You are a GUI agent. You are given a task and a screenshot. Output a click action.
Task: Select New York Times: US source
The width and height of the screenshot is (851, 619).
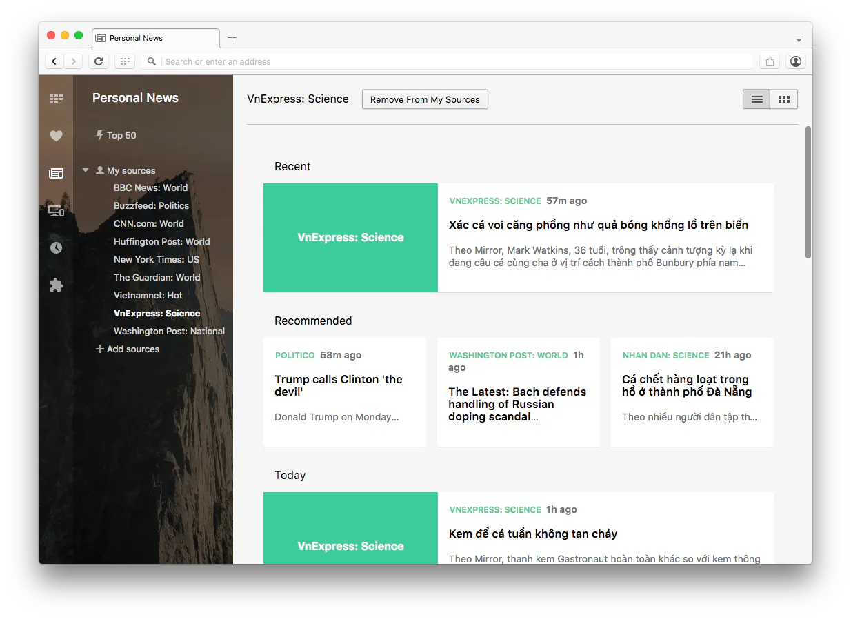tap(156, 259)
